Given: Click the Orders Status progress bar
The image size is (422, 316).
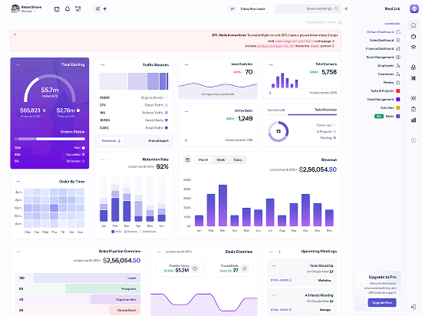Looking at the screenshot, I should click(x=50, y=139).
